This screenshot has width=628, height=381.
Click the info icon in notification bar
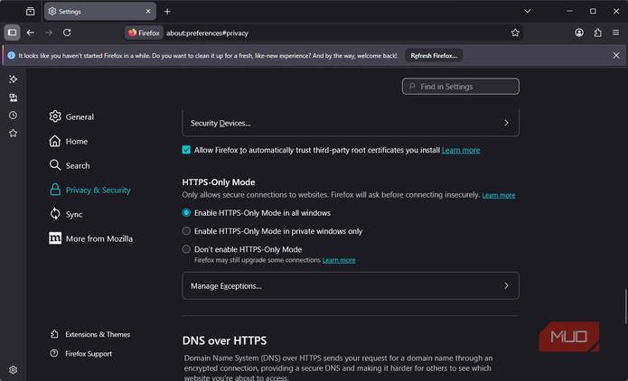pyautogui.click(x=11, y=55)
